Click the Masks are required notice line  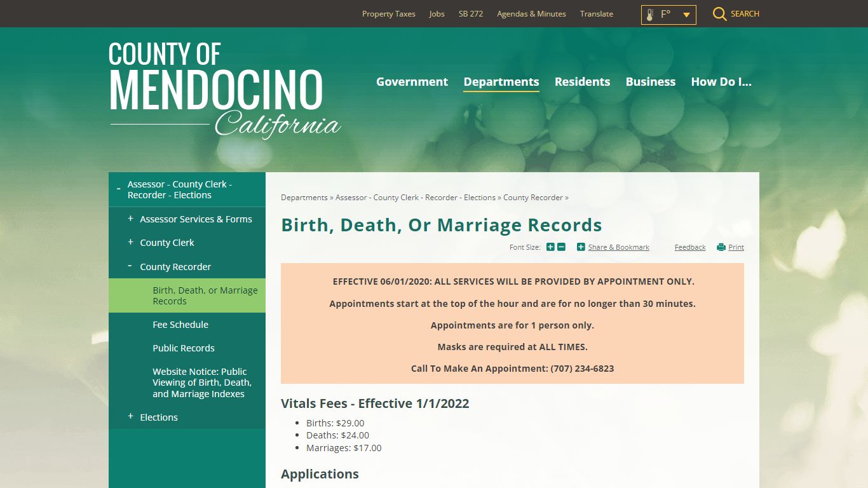(x=512, y=347)
